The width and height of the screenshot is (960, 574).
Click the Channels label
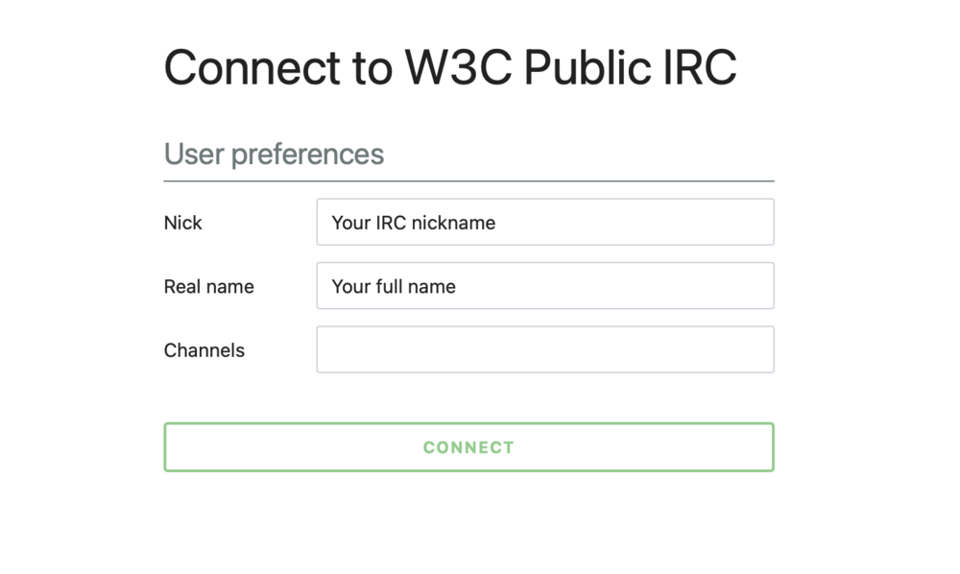[204, 350]
